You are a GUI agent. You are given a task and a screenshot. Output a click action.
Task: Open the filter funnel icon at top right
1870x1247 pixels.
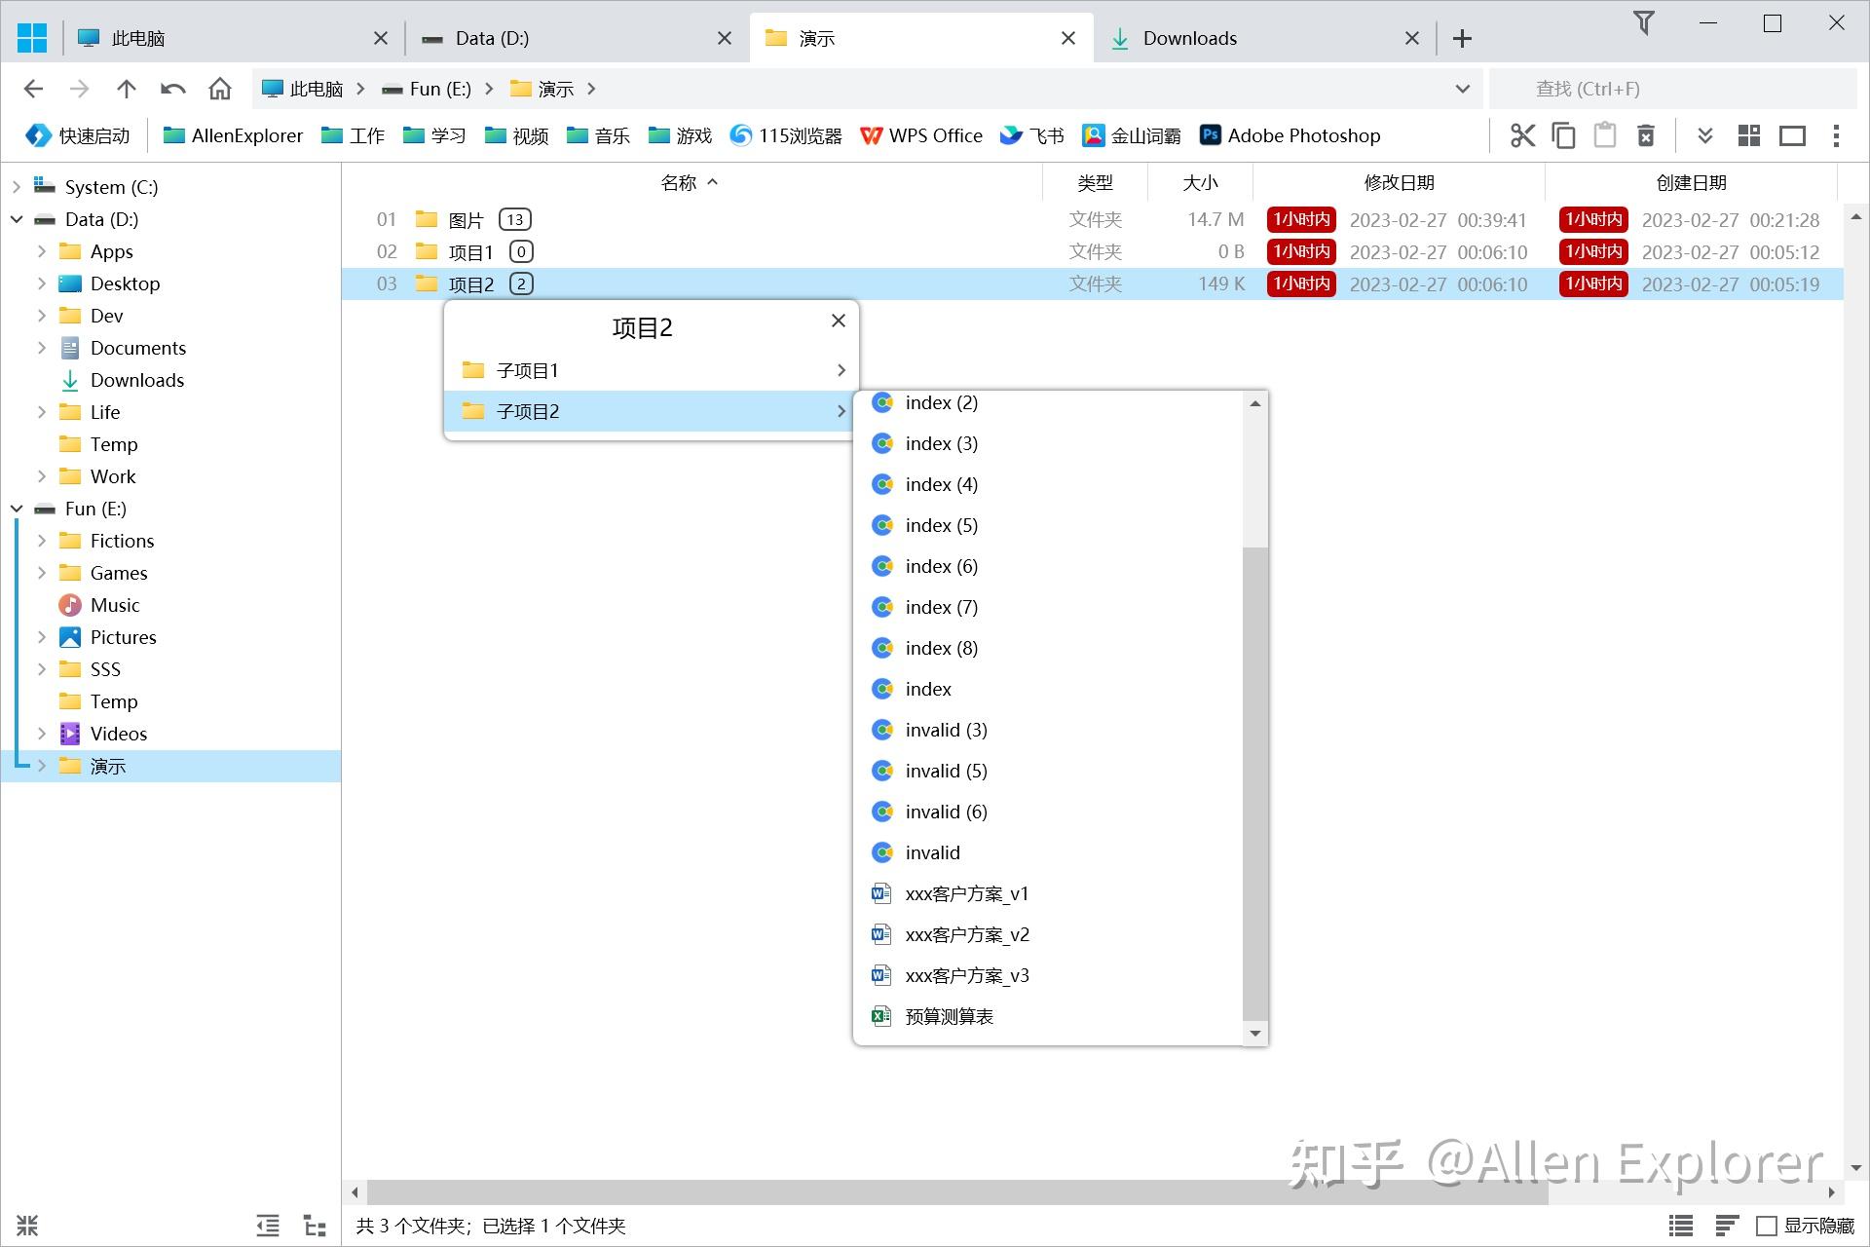coord(1643,23)
